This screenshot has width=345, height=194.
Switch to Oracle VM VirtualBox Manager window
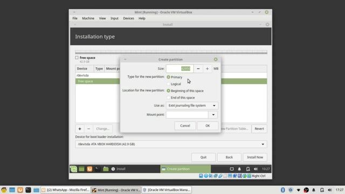pos(167,190)
